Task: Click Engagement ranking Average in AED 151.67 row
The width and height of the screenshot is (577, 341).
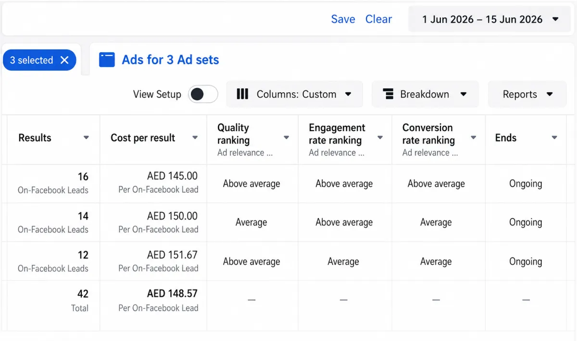Action: click(343, 262)
